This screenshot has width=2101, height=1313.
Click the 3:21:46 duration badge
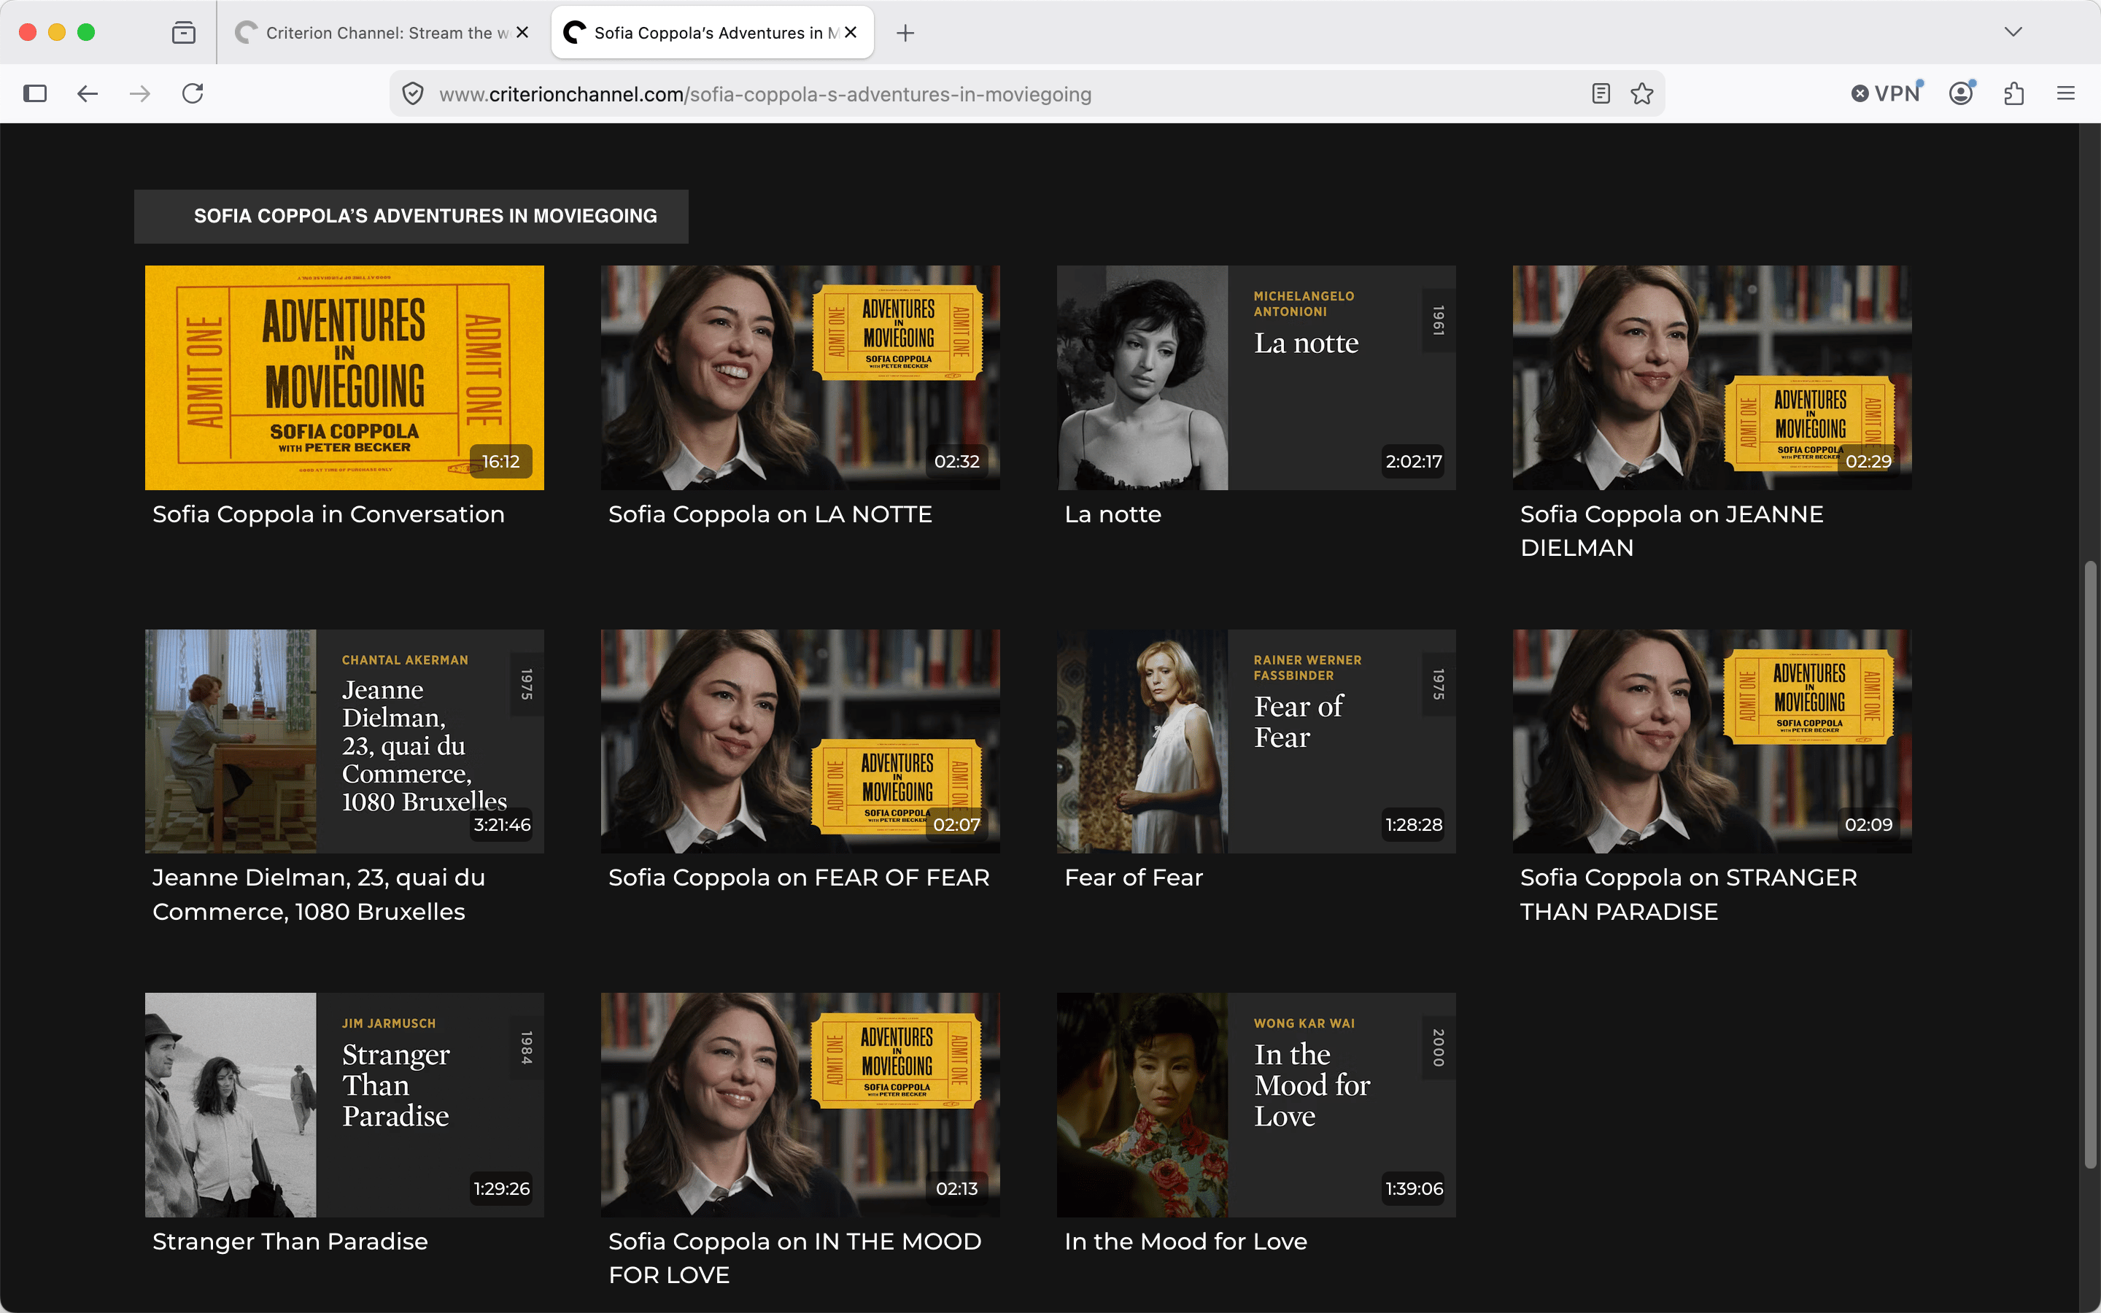tap(502, 825)
